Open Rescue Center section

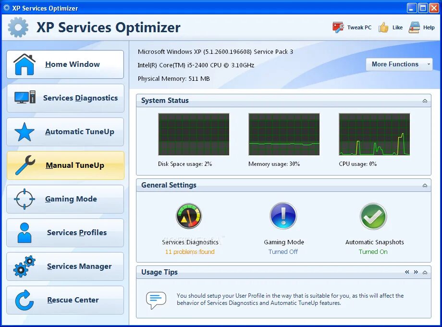click(x=65, y=300)
